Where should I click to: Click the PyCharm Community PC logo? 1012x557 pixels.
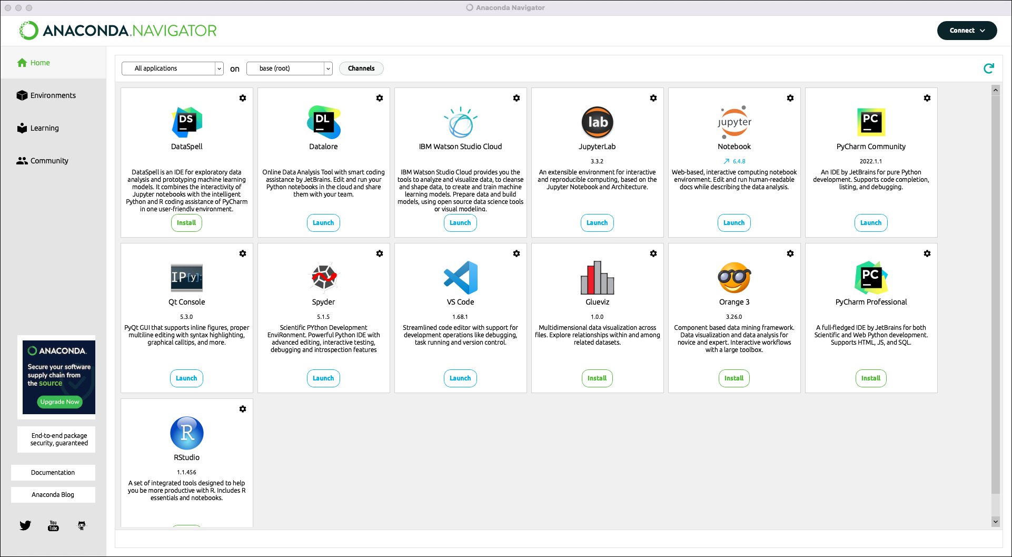pos(871,122)
